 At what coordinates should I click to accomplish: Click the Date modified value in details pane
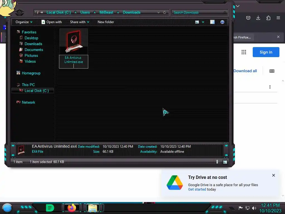118,147
